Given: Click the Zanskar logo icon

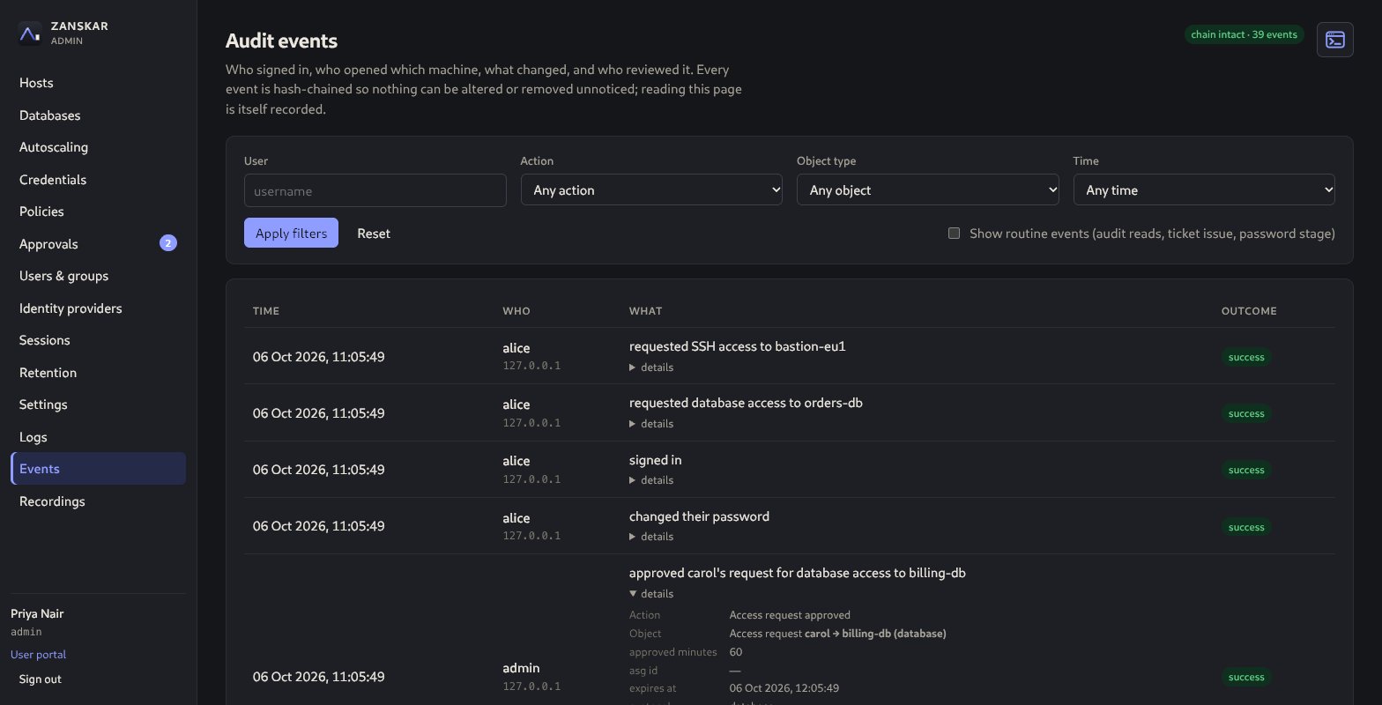Looking at the screenshot, I should (x=30, y=33).
